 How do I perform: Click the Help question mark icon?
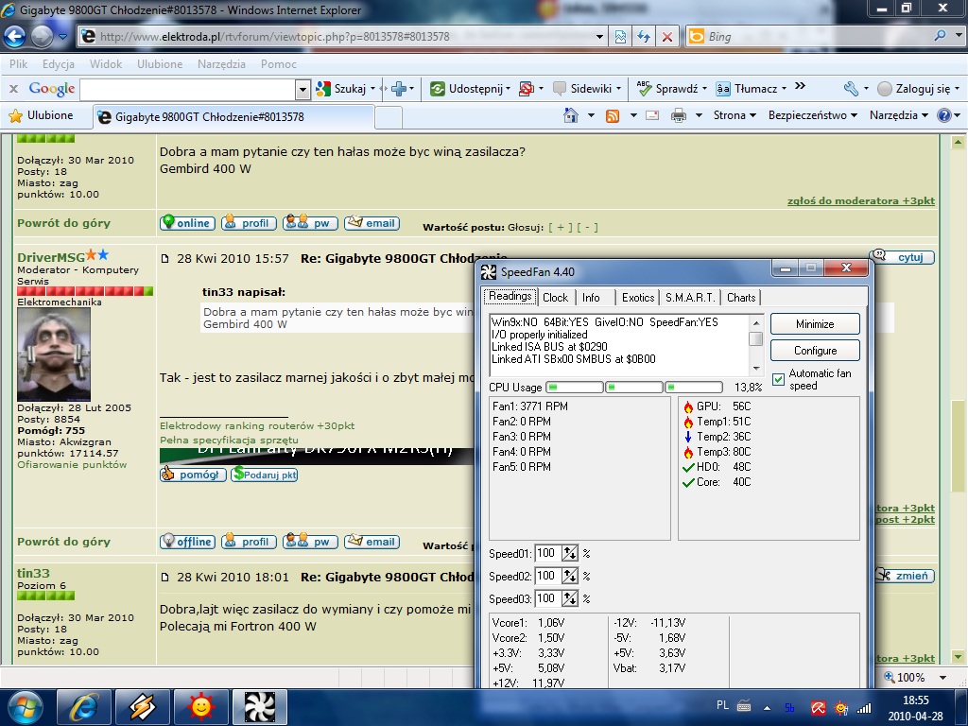(944, 115)
